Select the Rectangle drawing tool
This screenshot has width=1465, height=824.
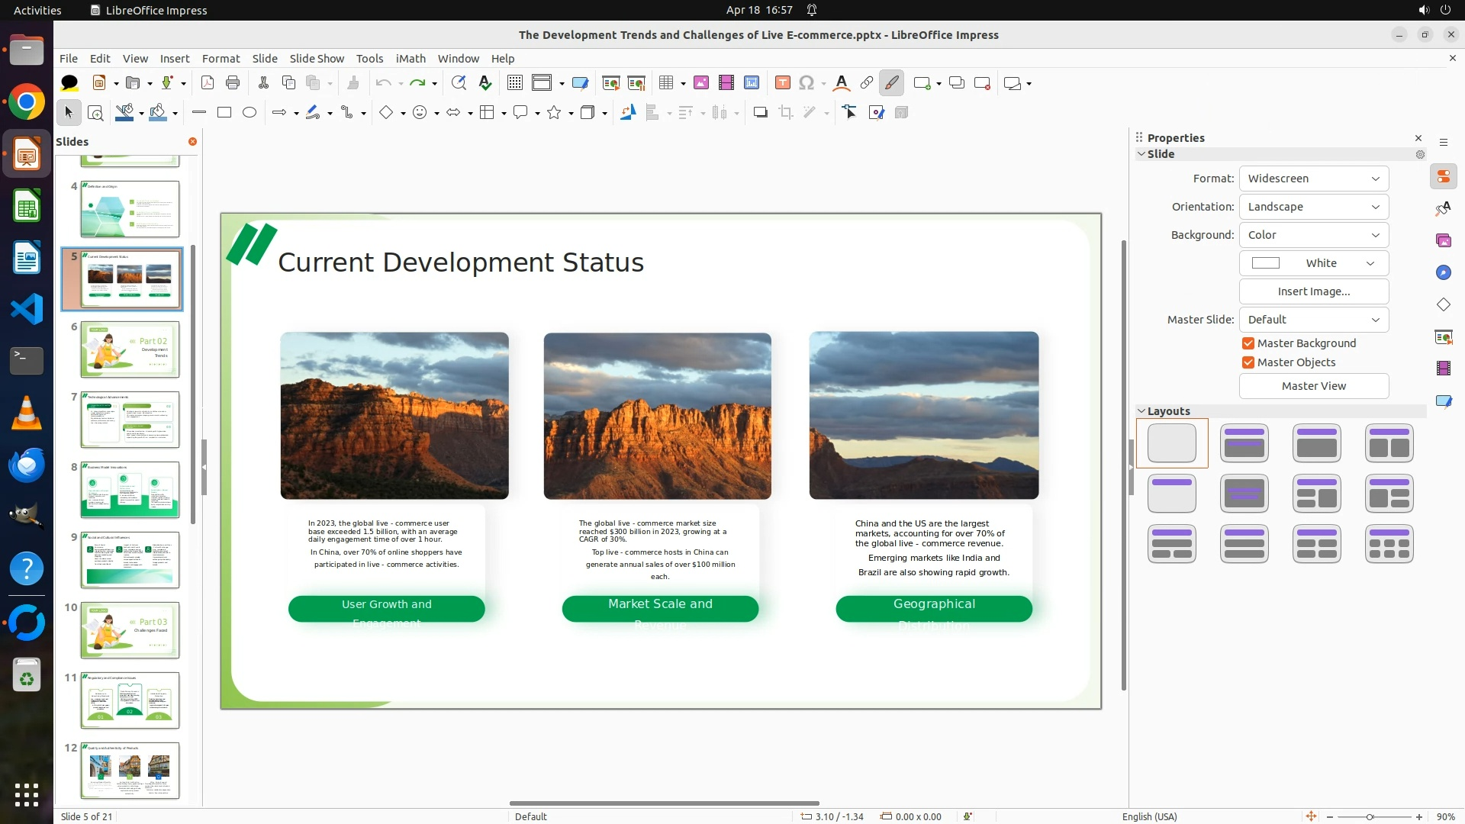click(x=224, y=113)
